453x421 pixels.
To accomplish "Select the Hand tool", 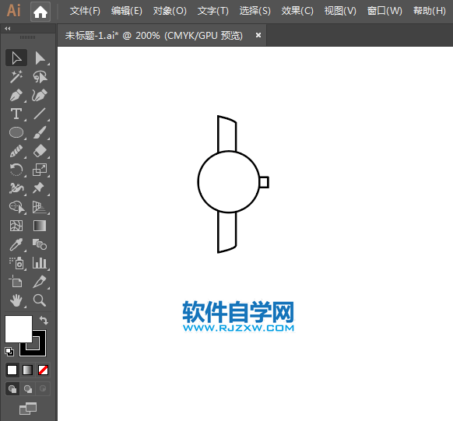I will point(16,300).
